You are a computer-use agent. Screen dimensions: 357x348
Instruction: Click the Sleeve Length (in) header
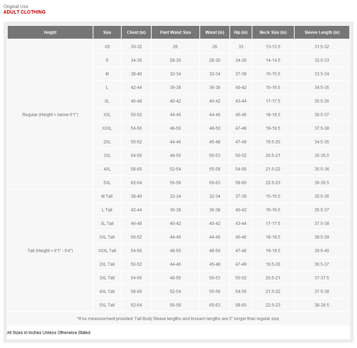[x=322, y=32]
